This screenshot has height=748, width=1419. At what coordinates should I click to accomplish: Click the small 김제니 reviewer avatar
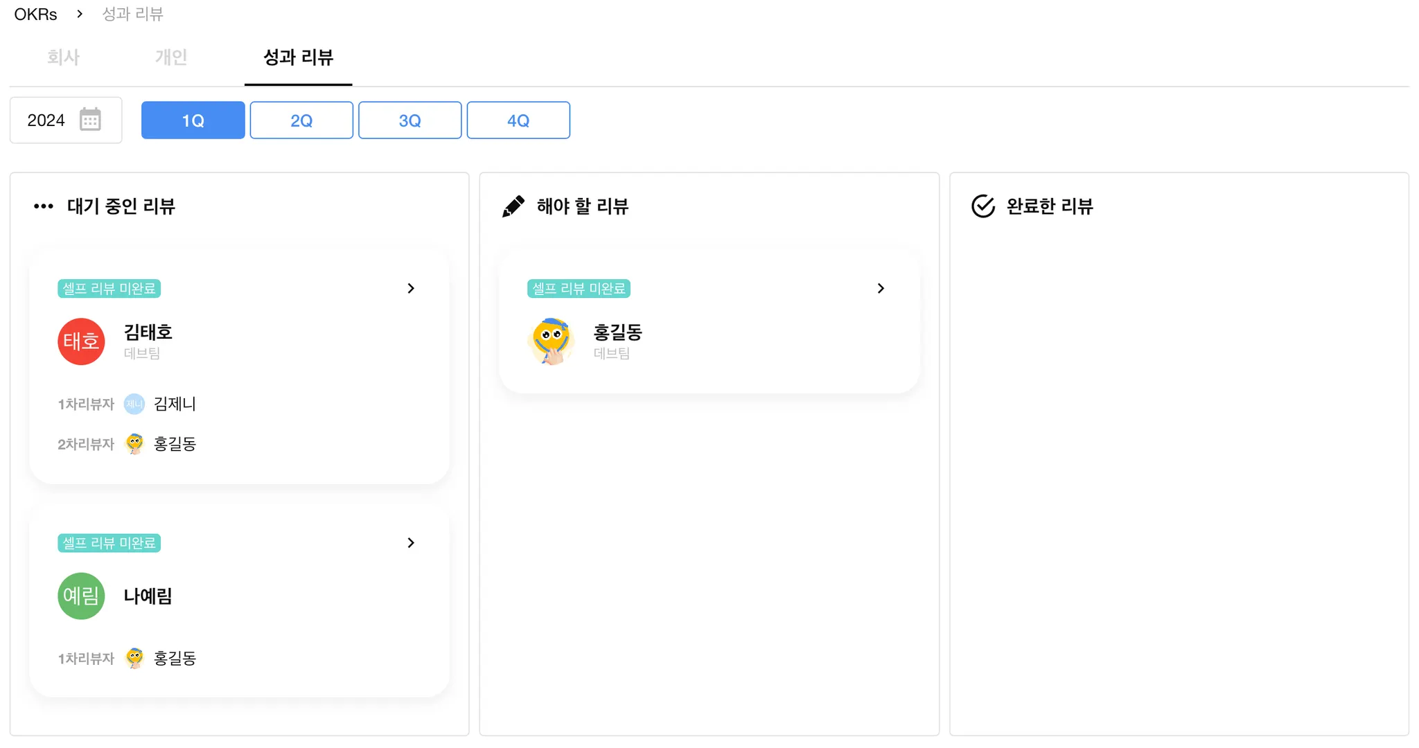(134, 404)
